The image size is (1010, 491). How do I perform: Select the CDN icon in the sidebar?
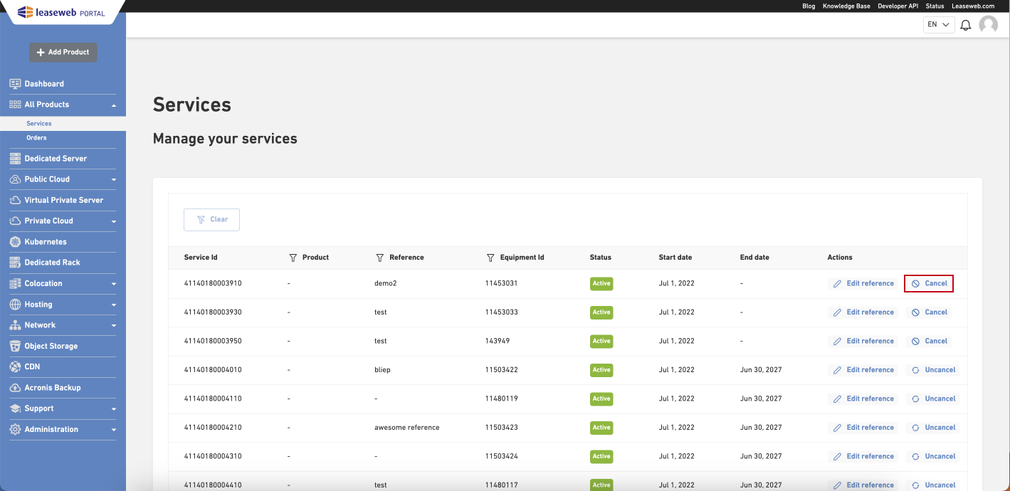(x=14, y=366)
